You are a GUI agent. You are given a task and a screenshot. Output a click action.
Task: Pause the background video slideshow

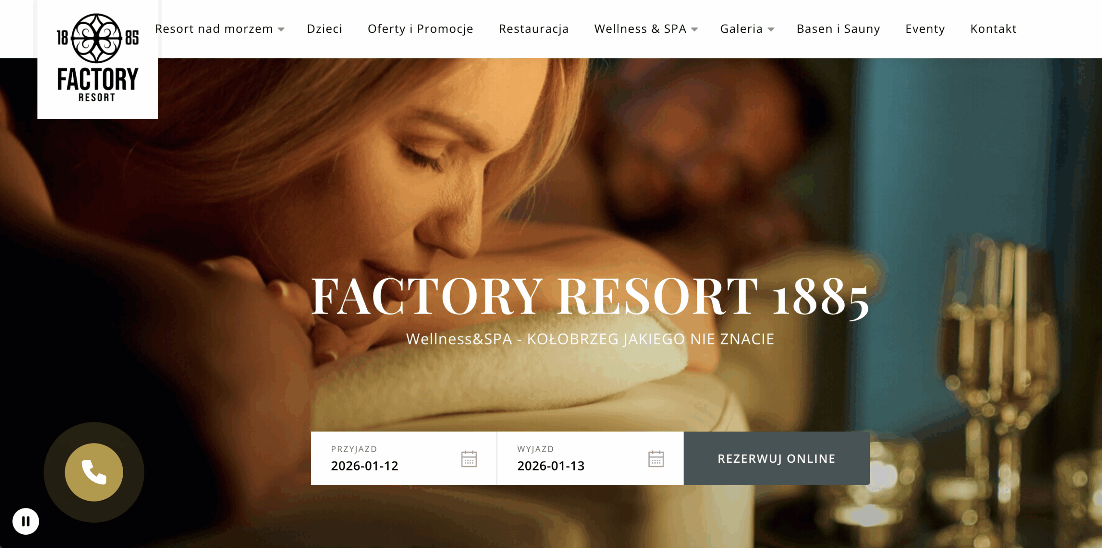pyautogui.click(x=26, y=521)
